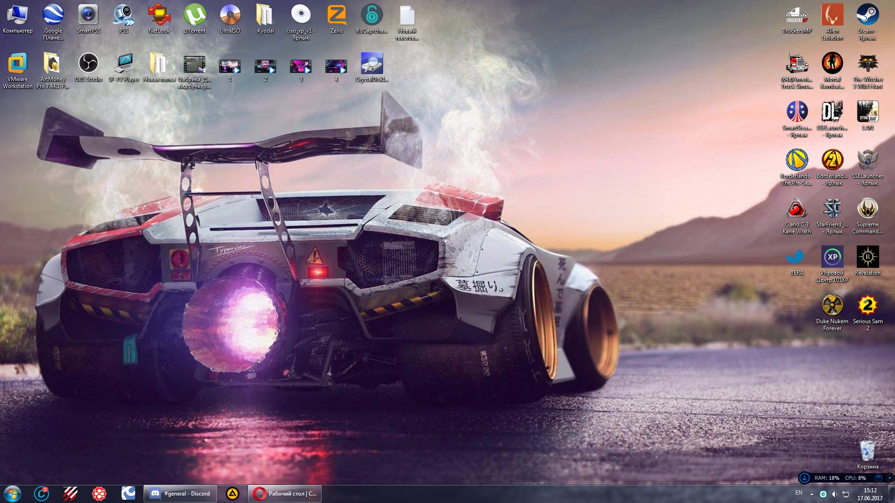Launch OBS Studio
This screenshot has width=895, height=503.
click(x=88, y=68)
